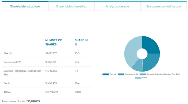
Task: Switch to Shareholders' meeting tab
Action: click(71, 6)
